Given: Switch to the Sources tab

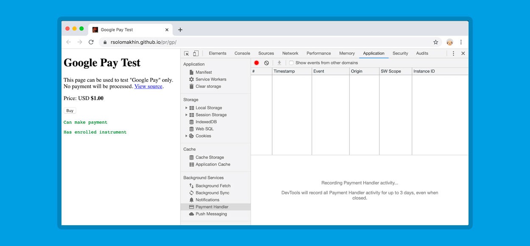Looking at the screenshot, I should coord(266,53).
